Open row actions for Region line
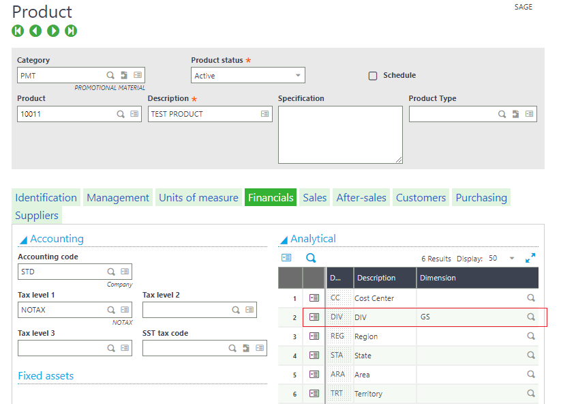 click(314, 336)
